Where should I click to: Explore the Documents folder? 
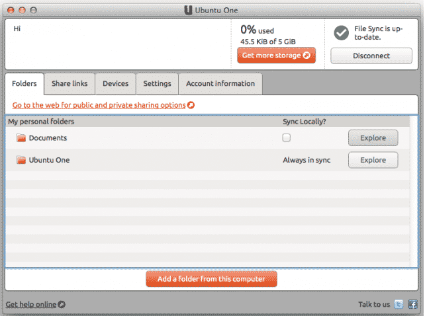(x=373, y=138)
